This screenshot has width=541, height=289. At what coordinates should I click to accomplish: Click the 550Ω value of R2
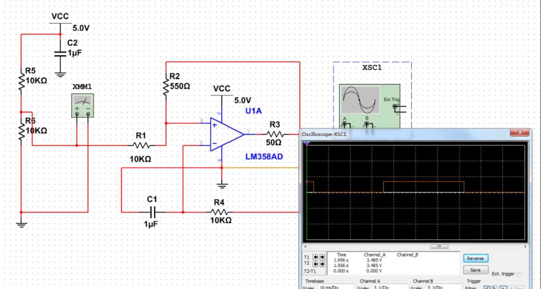pyautogui.click(x=180, y=86)
